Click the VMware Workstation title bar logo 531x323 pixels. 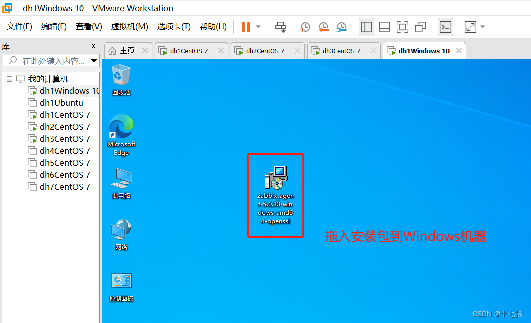click(7, 8)
